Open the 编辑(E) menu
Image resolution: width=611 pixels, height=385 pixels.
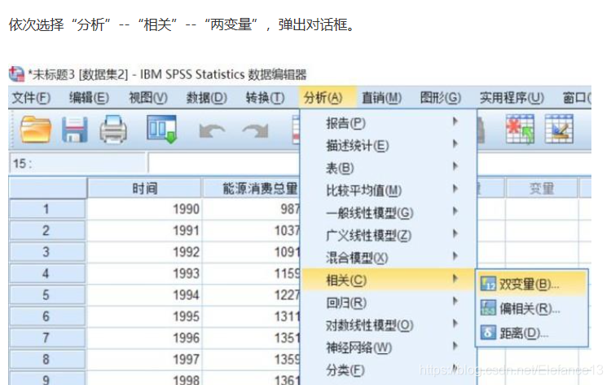(89, 98)
